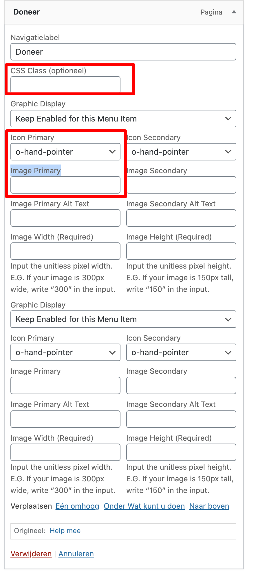This screenshot has width=256, height=579.
Task: Click the first Image Secondary input field
Action: (181, 185)
